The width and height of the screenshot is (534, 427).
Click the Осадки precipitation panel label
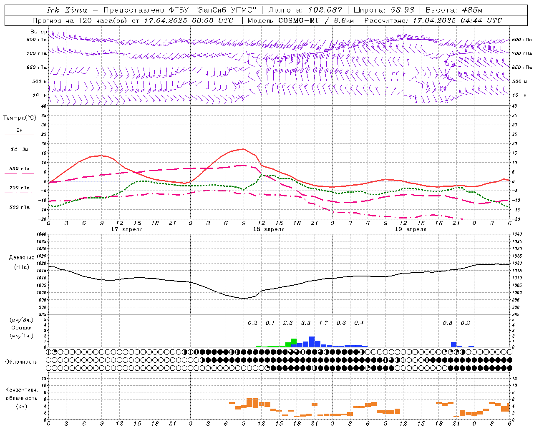21,328
